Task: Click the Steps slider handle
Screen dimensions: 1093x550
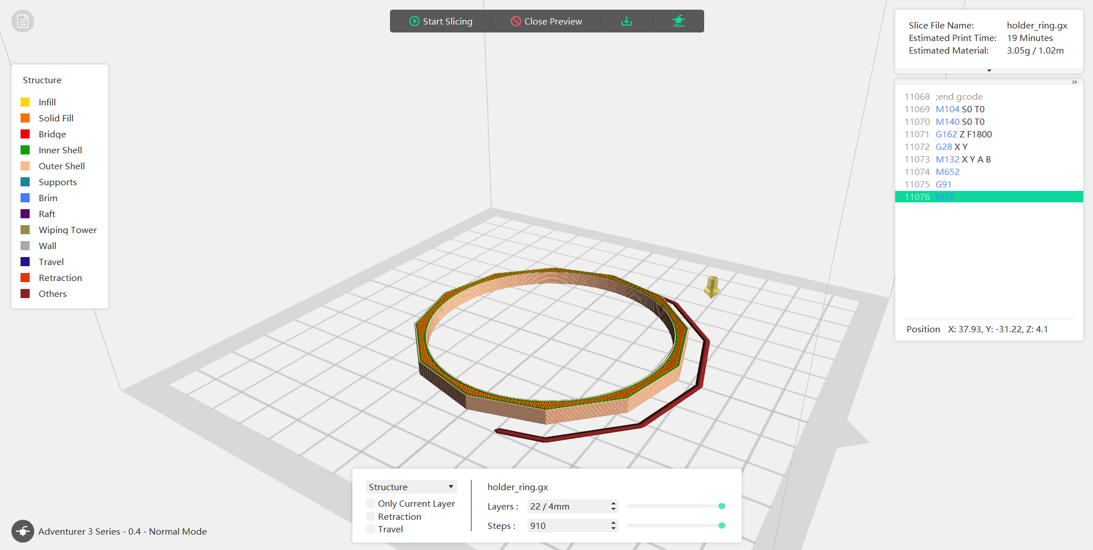Action: [722, 525]
